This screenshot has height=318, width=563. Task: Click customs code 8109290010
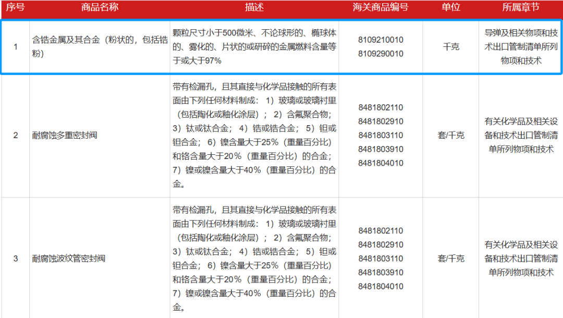point(381,54)
